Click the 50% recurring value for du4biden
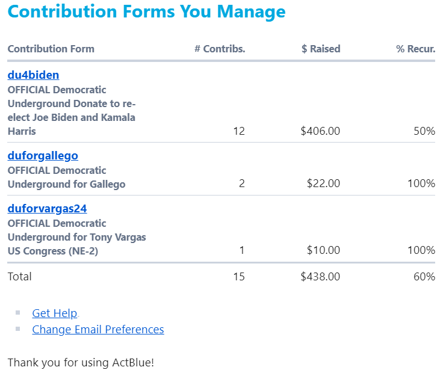Image resolution: width=446 pixels, height=376 pixels. coord(424,131)
